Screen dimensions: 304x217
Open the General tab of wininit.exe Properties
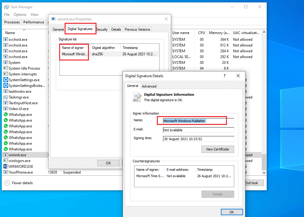point(58,29)
